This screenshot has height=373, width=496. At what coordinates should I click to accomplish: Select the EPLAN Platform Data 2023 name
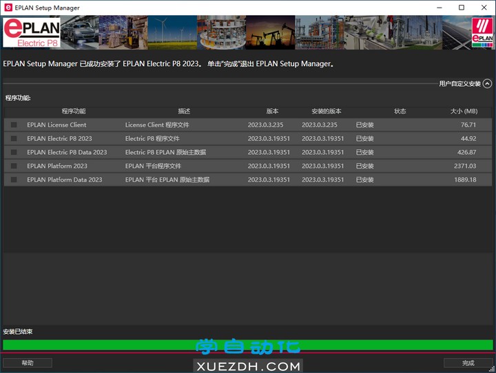pyautogui.click(x=65, y=180)
